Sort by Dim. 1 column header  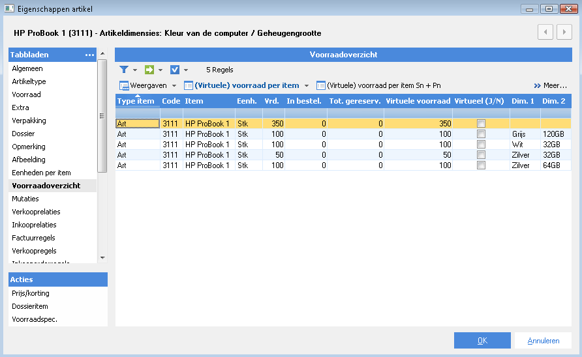pos(525,101)
